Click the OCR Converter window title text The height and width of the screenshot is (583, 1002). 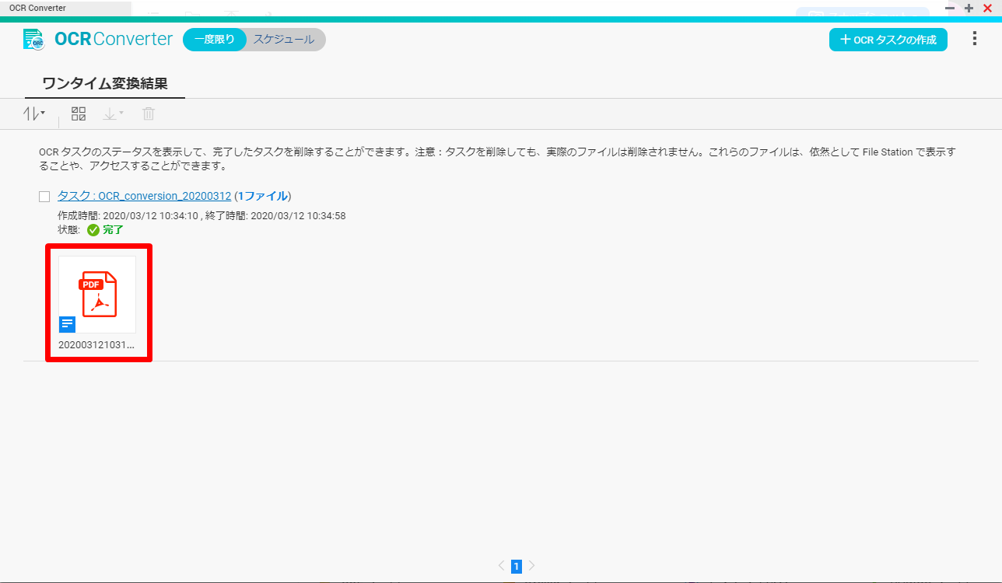click(x=37, y=8)
